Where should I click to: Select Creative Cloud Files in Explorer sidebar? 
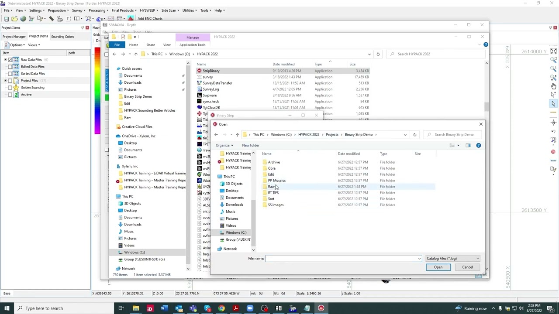(137, 126)
